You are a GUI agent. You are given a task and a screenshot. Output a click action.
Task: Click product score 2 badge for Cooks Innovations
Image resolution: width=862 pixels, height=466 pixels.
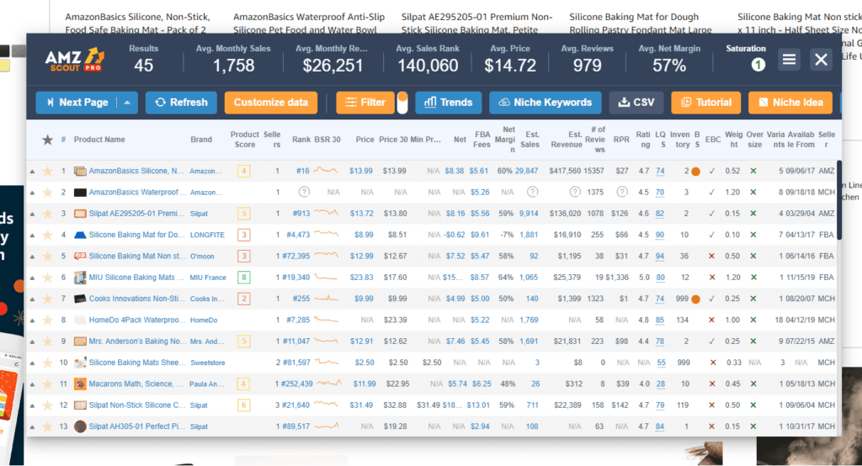pyautogui.click(x=243, y=299)
